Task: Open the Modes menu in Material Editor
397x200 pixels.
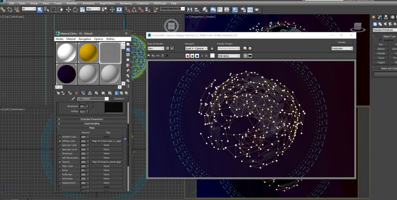Action: pyautogui.click(x=60, y=39)
